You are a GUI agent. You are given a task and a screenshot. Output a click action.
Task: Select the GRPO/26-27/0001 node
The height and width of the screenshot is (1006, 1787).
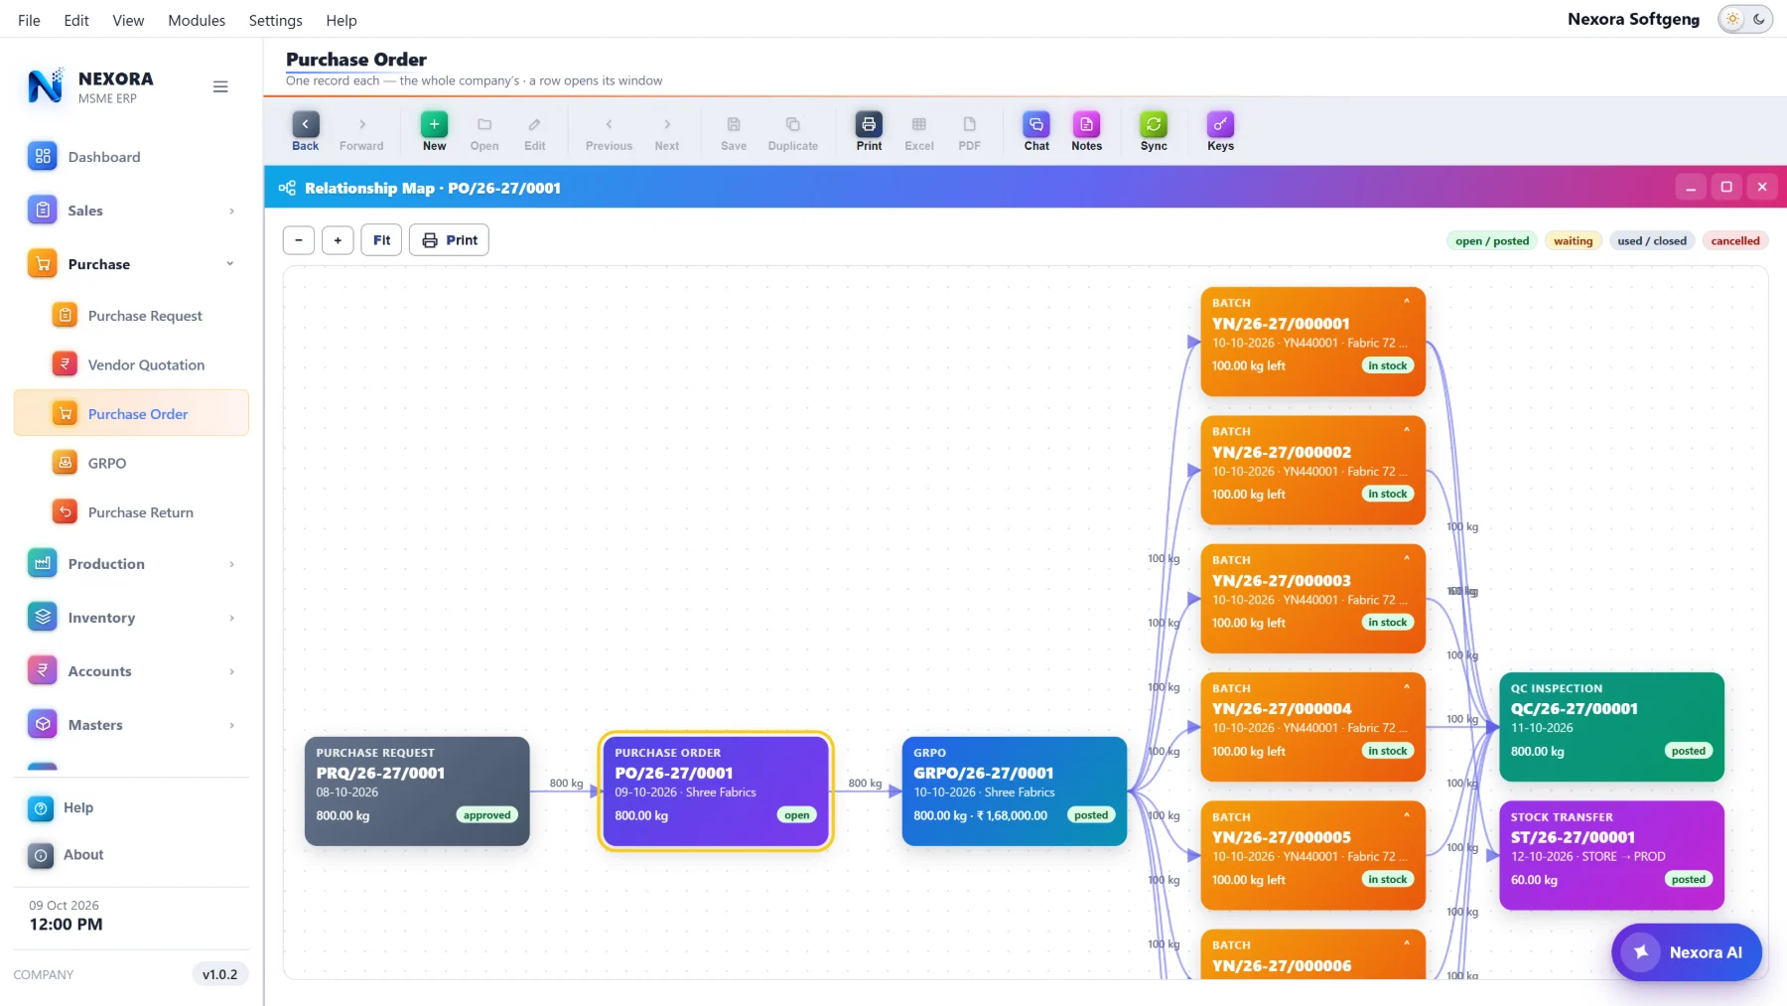1014,791
